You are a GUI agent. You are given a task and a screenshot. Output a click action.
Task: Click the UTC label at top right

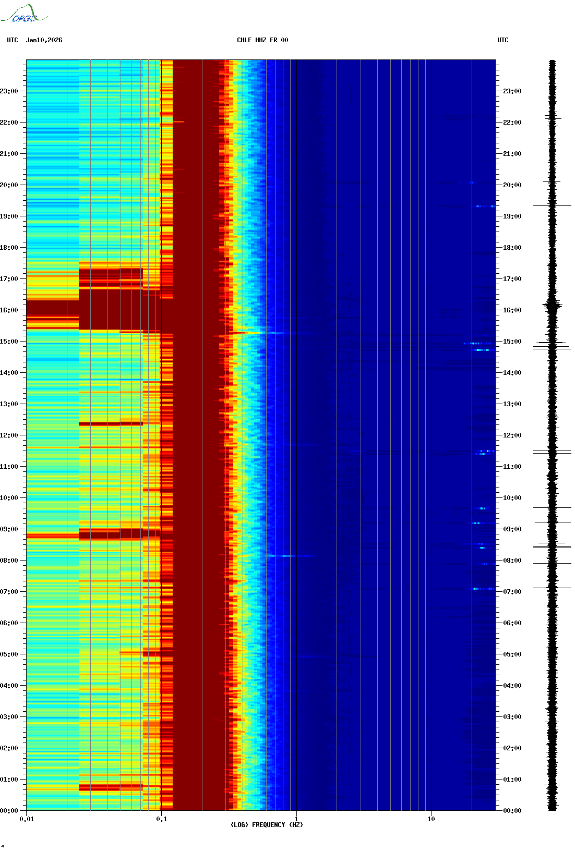click(x=502, y=40)
